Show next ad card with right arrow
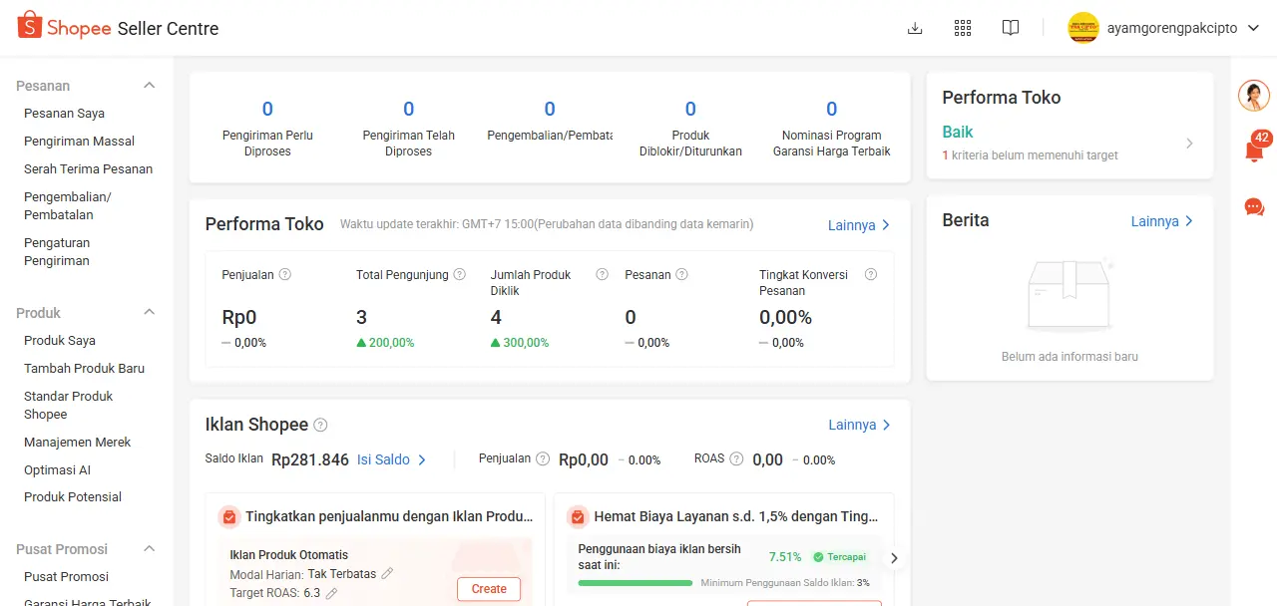The width and height of the screenshot is (1277, 606). (894, 558)
